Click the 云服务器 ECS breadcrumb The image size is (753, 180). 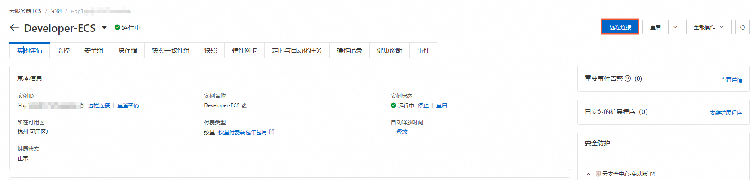pyautogui.click(x=26, y=11)
